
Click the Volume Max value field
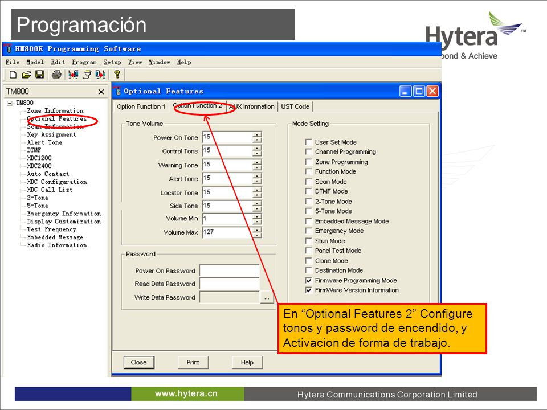click(227, 232)
